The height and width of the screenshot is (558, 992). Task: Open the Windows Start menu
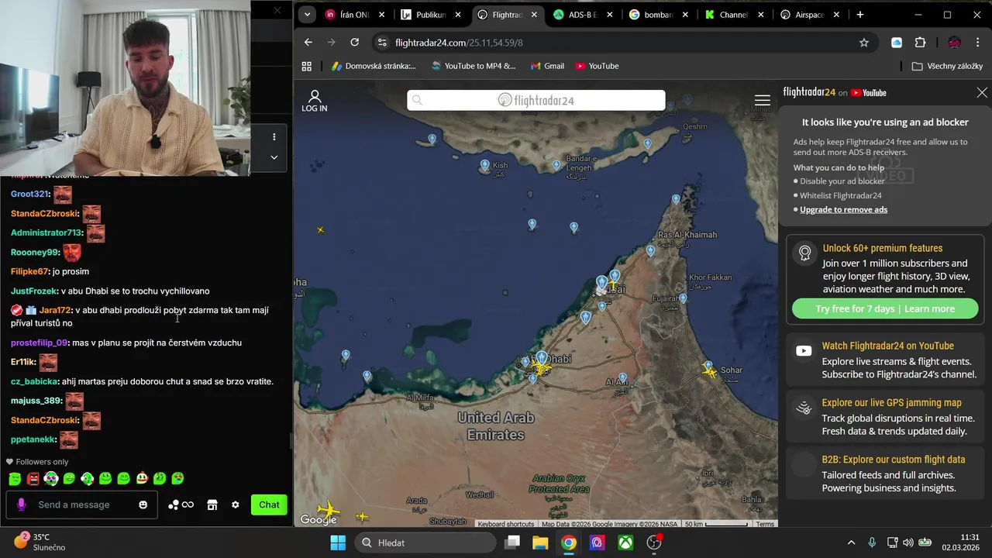click(338, 542)
